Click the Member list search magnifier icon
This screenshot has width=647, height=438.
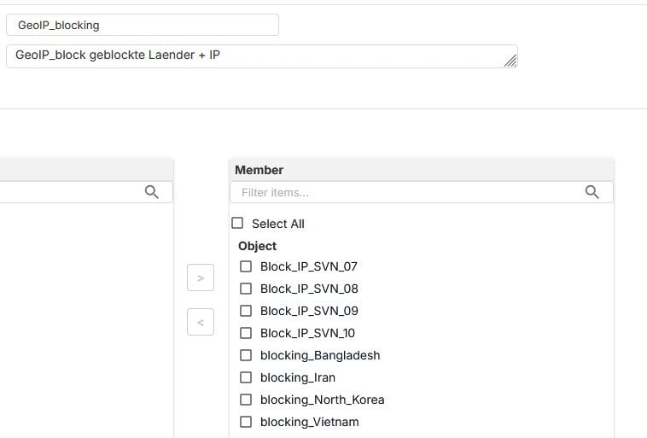tap(592, 192)
